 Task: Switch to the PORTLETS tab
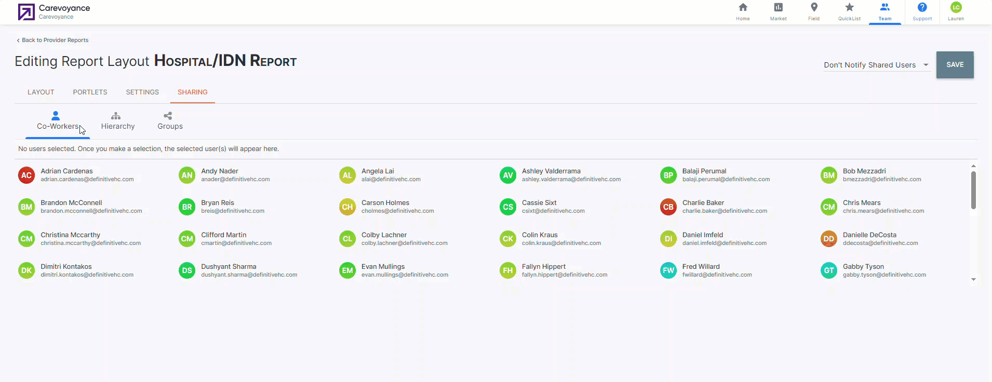point(90,92)
